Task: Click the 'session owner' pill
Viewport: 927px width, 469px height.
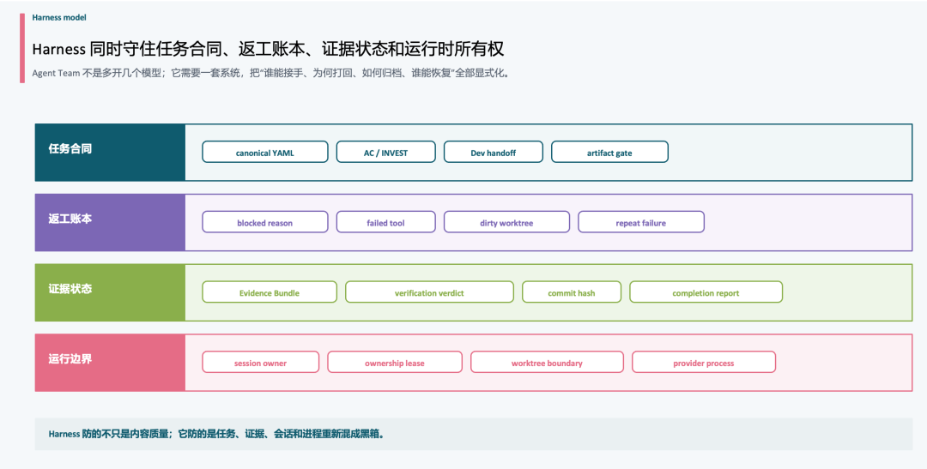Action: (260, 362)
